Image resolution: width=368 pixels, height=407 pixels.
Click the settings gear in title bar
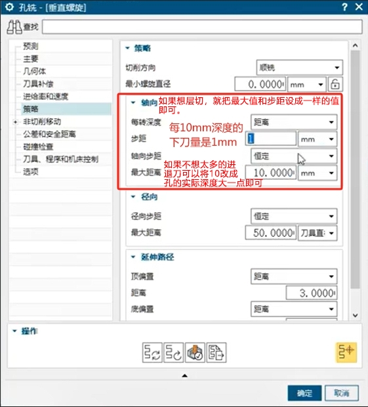pos(9,7)
